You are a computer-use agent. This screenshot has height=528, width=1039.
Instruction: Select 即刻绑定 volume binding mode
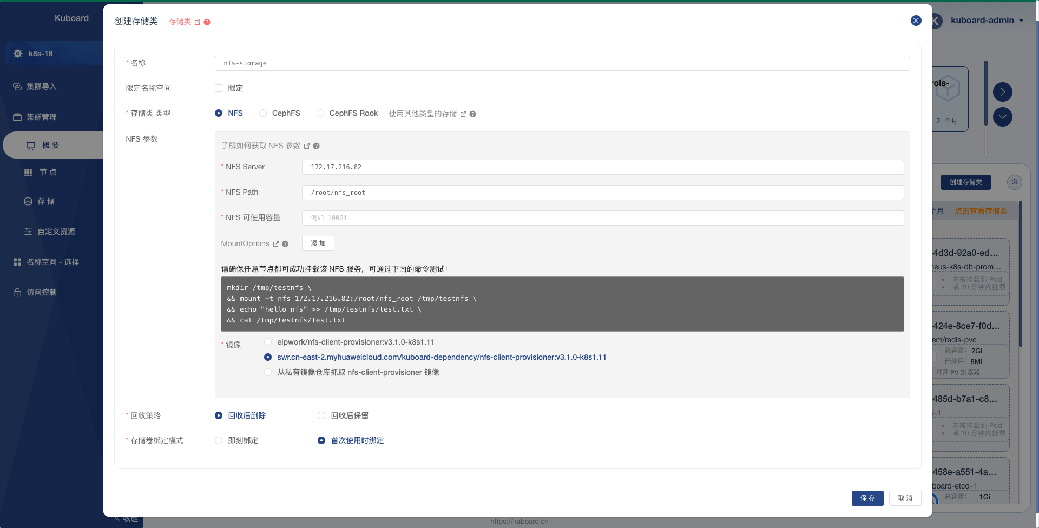[219, 440]
